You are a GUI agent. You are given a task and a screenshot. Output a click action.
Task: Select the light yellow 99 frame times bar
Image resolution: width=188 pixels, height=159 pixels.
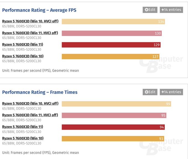[x=116, y=104]
